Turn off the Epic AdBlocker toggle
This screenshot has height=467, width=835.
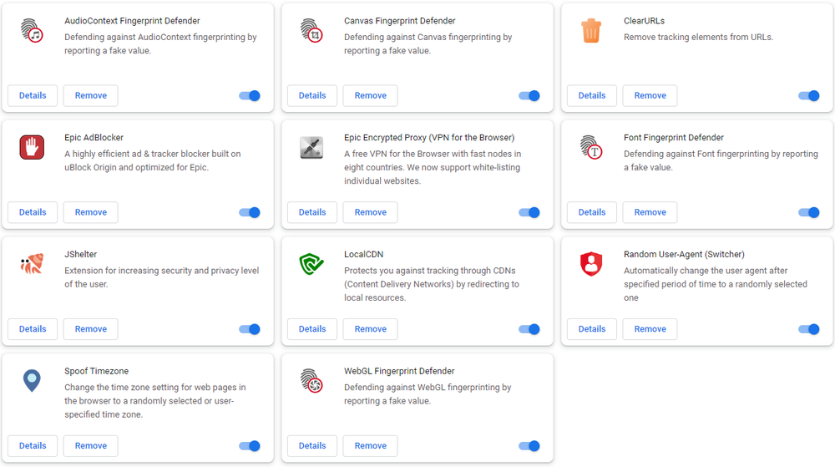(x=250, y=212)
